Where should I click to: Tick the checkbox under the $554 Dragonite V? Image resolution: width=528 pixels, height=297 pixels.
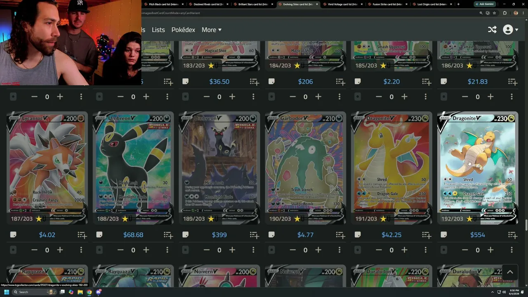click(444, 250)
